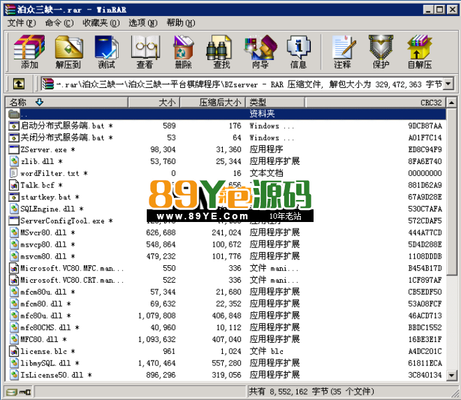Screen dimensions: 461x400
Task: Show archive 信息 (Info)
Action: tap(298, 52)
